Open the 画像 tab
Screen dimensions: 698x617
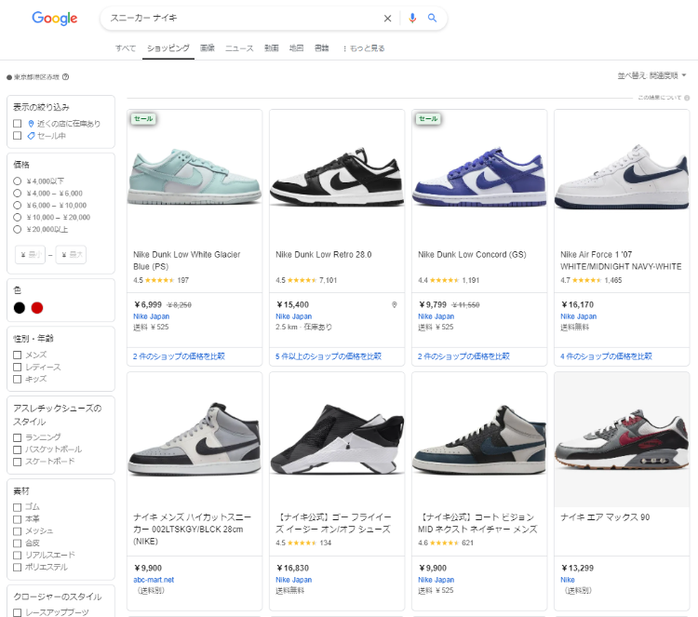point(207,48)
